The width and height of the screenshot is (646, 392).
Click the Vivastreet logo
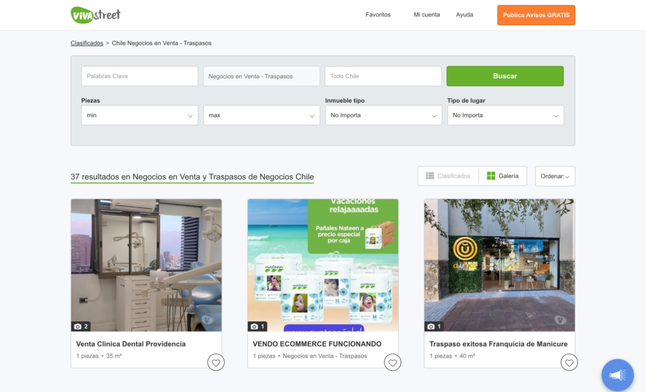coord(95,14)
